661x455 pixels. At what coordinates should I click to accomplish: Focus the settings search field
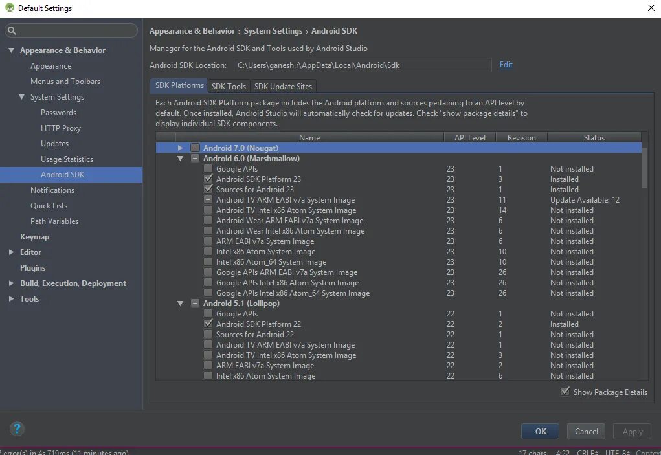[x=71, y=30]
